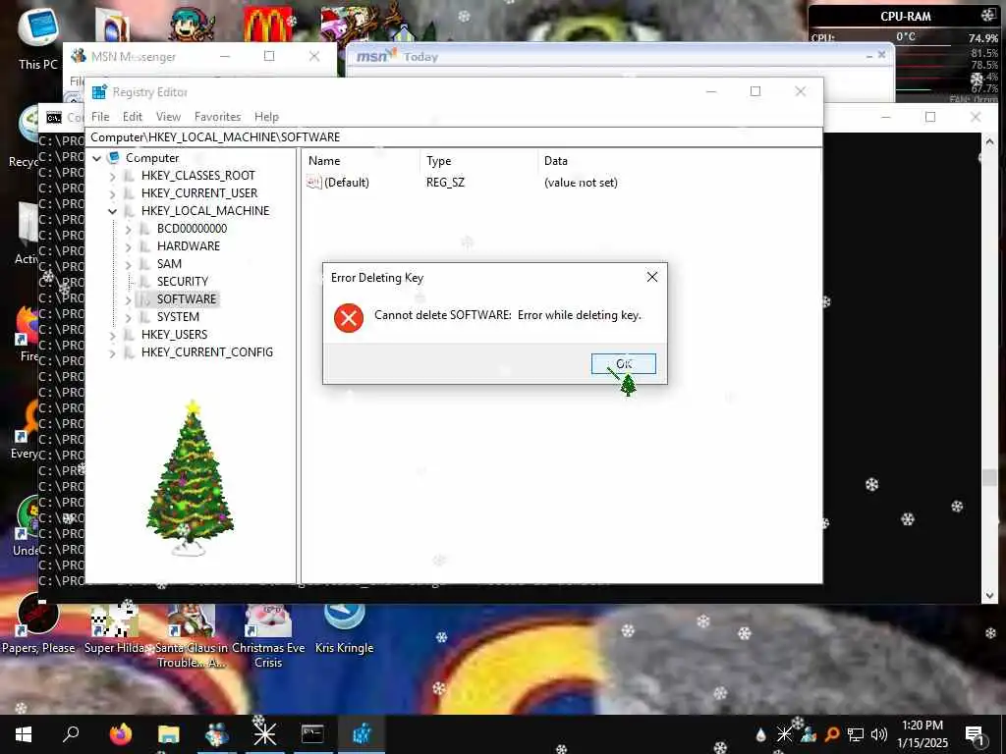Select the HARDWARE key label
The height and width of the screenshot is (754, 1006).
coord(188,246)
